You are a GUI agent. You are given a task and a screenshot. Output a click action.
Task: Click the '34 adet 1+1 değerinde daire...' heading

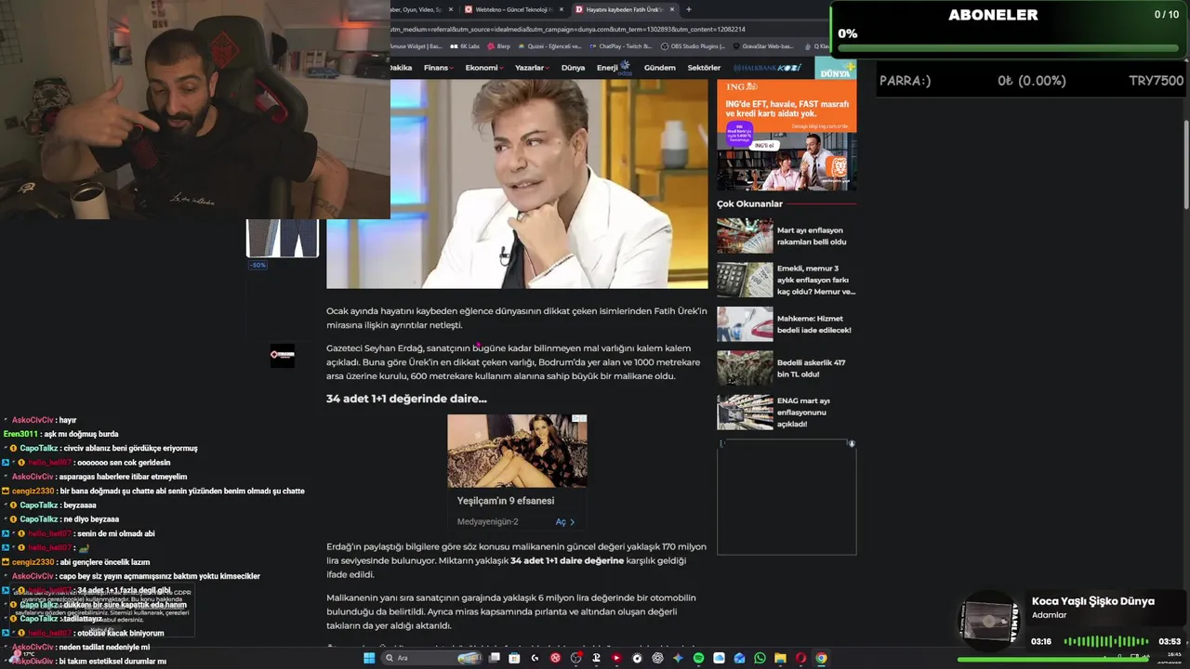point(406,399)
